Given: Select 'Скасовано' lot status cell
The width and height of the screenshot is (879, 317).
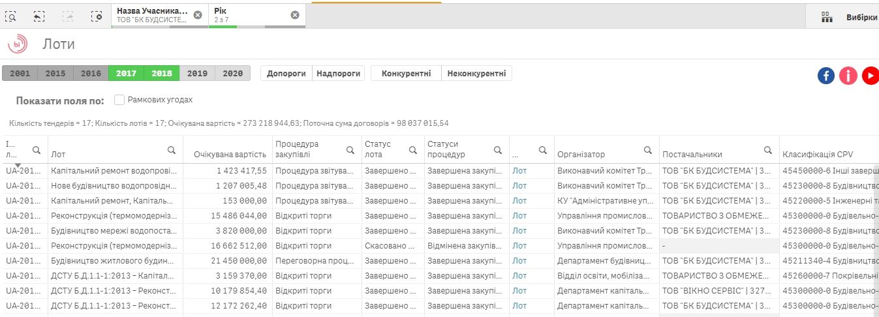Looking at the screenshot, I should [392, 246].
